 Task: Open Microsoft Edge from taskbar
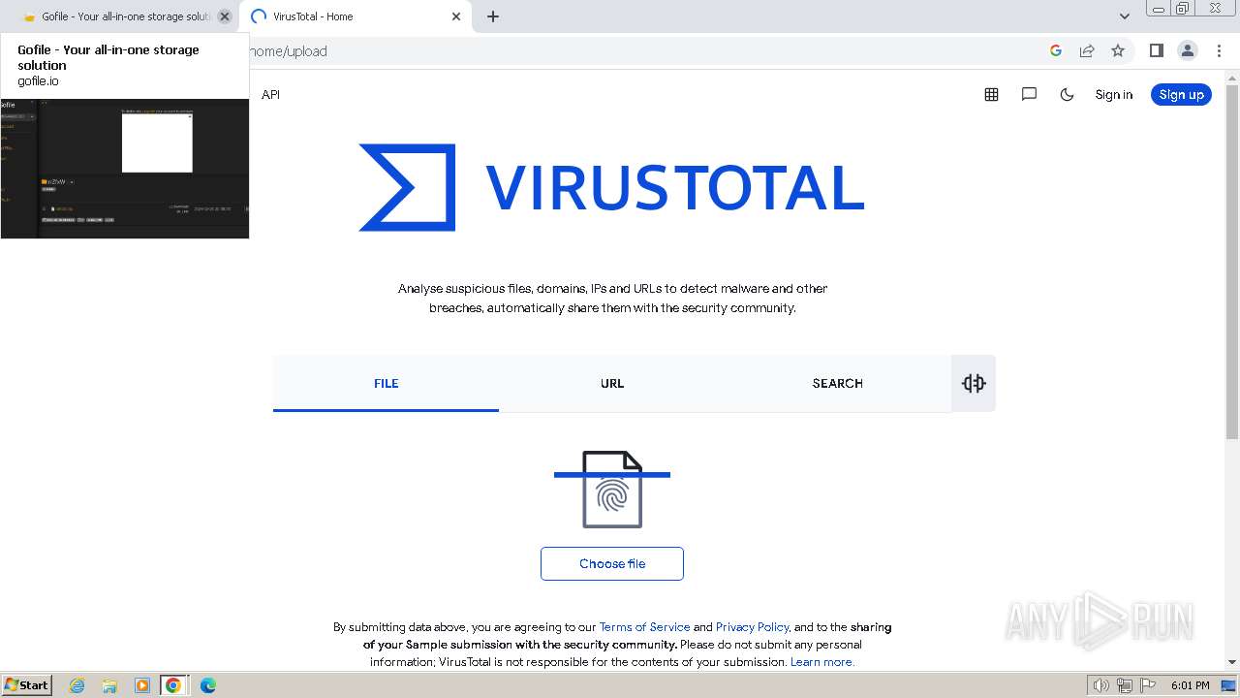click(x=207, y=685)
